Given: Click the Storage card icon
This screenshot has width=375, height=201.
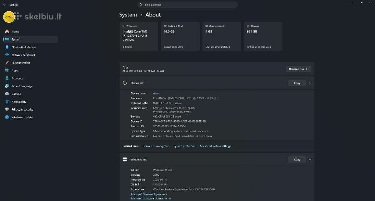Looking at the screenshot, I should 248,26.
